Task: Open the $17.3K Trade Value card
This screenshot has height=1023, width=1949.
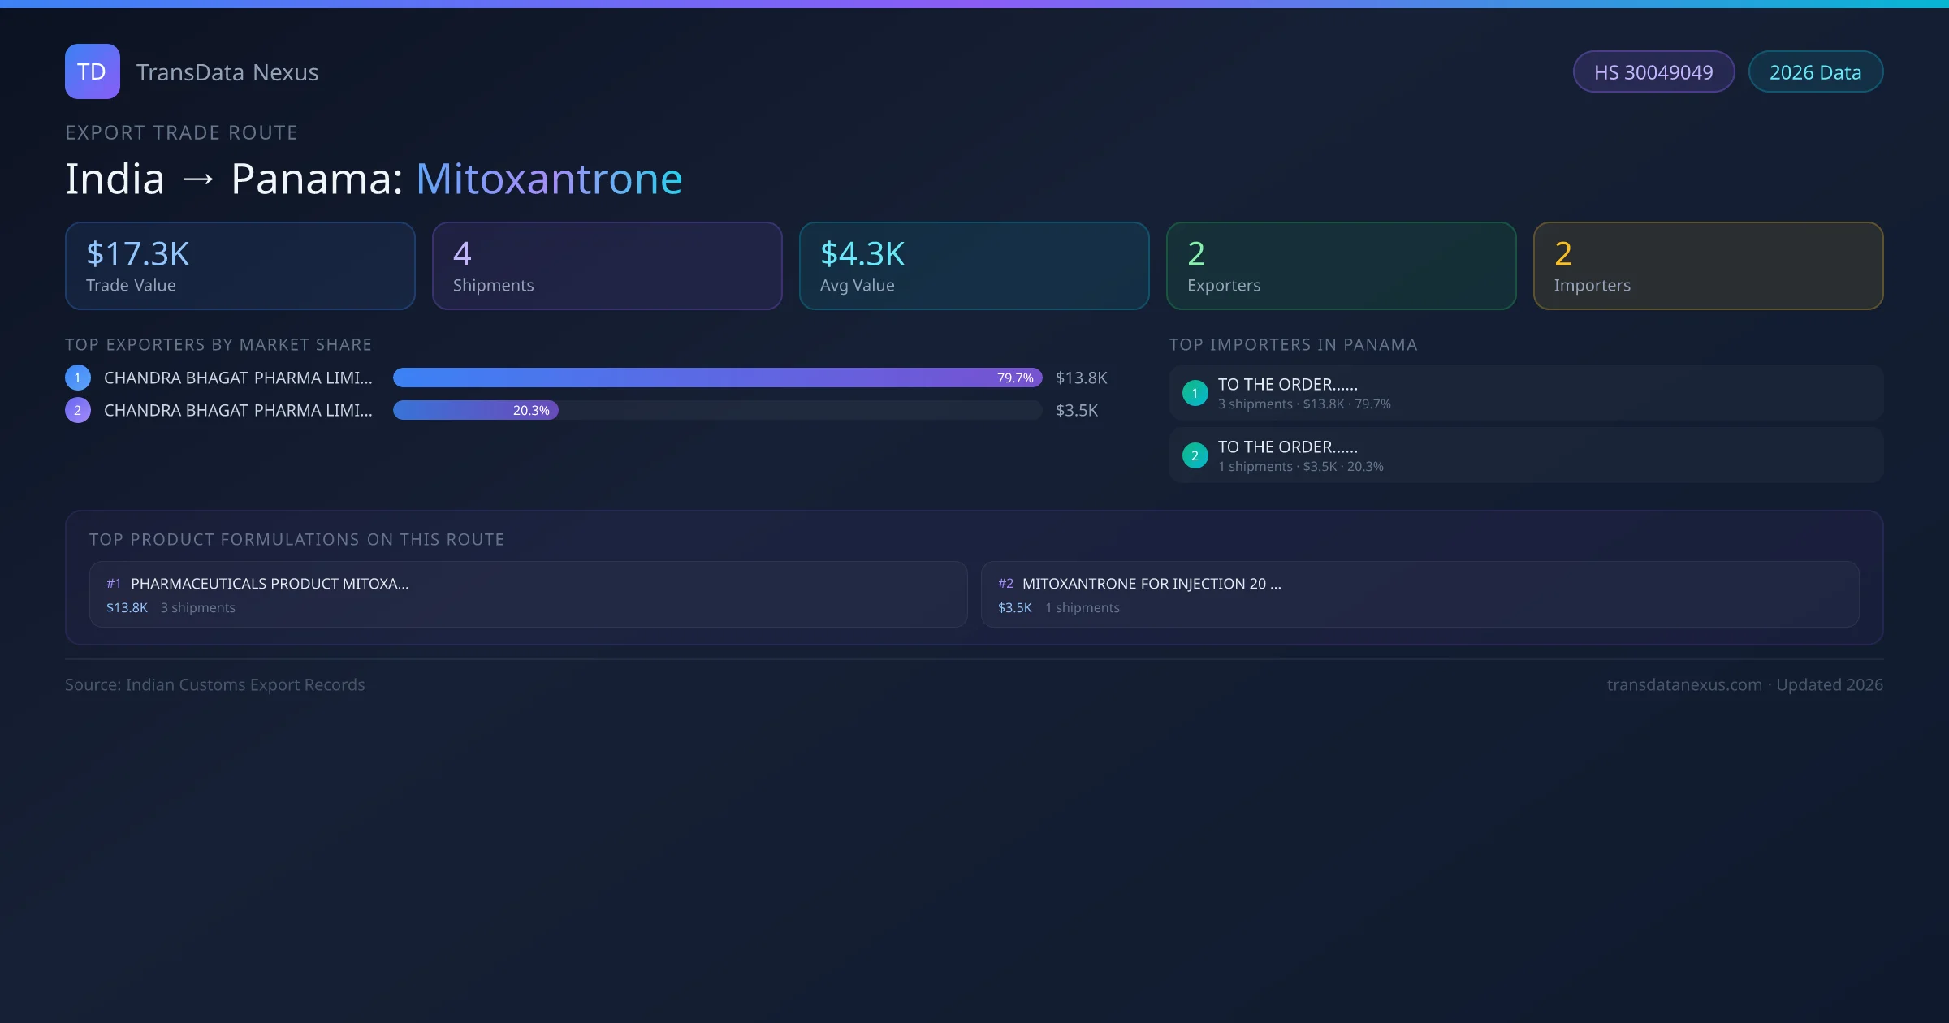Action: (240, 266)
